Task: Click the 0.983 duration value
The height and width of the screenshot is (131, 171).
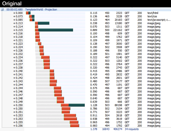Action: [94, 126]
